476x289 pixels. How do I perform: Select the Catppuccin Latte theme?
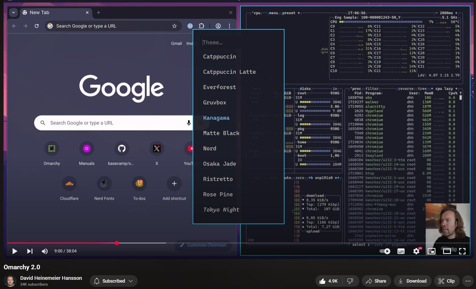[x=229, y=72]
